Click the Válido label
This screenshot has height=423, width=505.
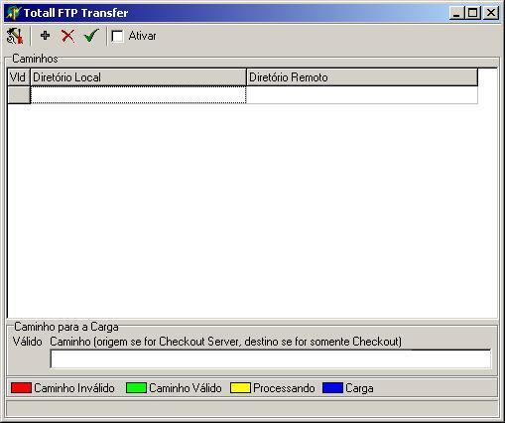pyautogui.click(x=28, y=342)
